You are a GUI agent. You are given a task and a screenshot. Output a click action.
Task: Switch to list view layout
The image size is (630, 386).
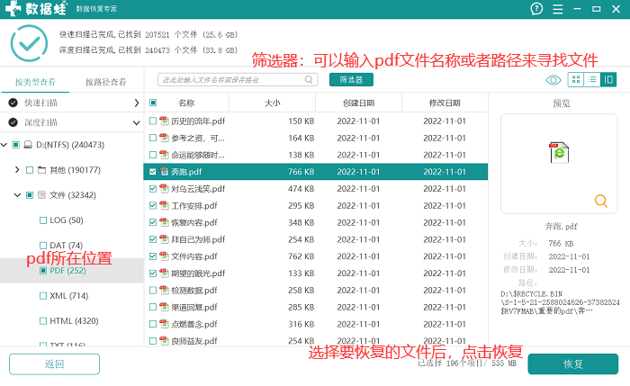pyautogui.click(x=592, y=79)
